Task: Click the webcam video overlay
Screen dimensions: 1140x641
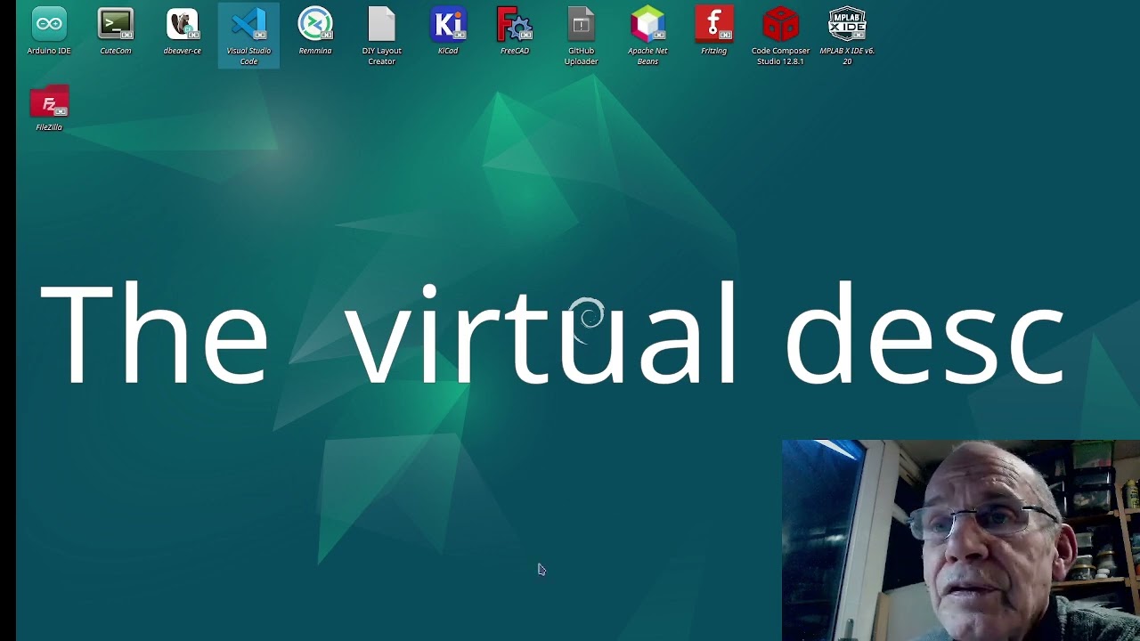Action: tap(961, 540)
